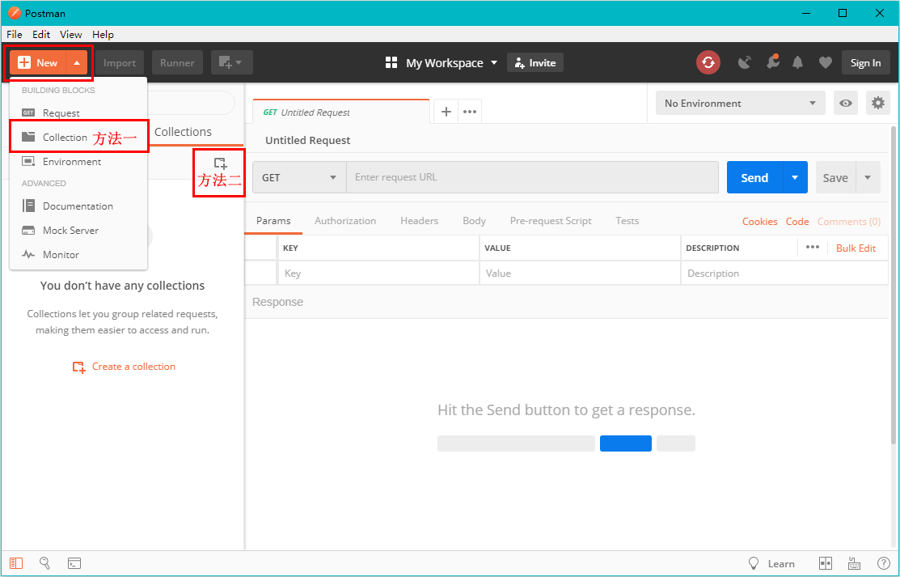Select Environment in the New menu
This screenshot has height=577, width=900.
pos(78,162)
